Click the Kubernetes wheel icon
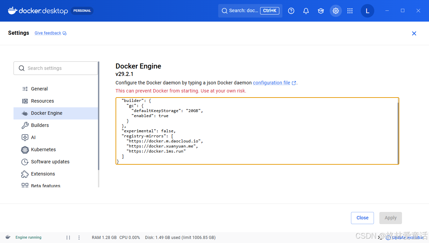This screenshot has width=429, height=243. 25,150
